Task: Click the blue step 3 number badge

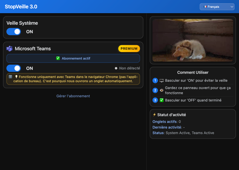Action: (x=155, y=100)
